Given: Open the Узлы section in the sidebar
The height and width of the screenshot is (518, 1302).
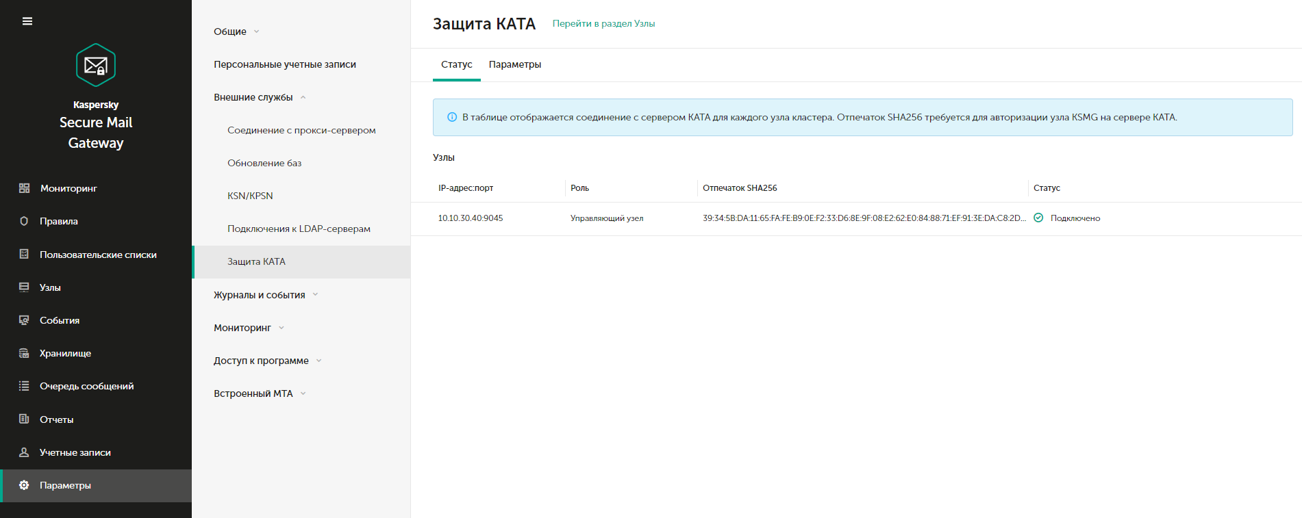Looking at the screenshot, I should 50,287.
